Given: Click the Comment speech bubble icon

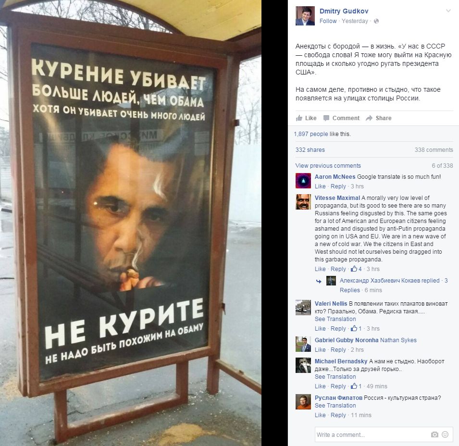Looking at the screenshot, I should tap(326, 118).
